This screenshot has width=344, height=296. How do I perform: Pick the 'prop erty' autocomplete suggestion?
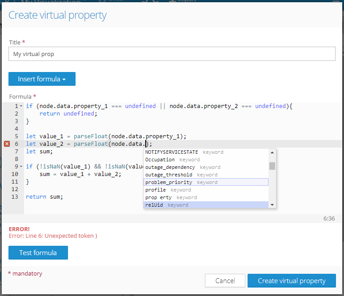click(x=158, y=197)
